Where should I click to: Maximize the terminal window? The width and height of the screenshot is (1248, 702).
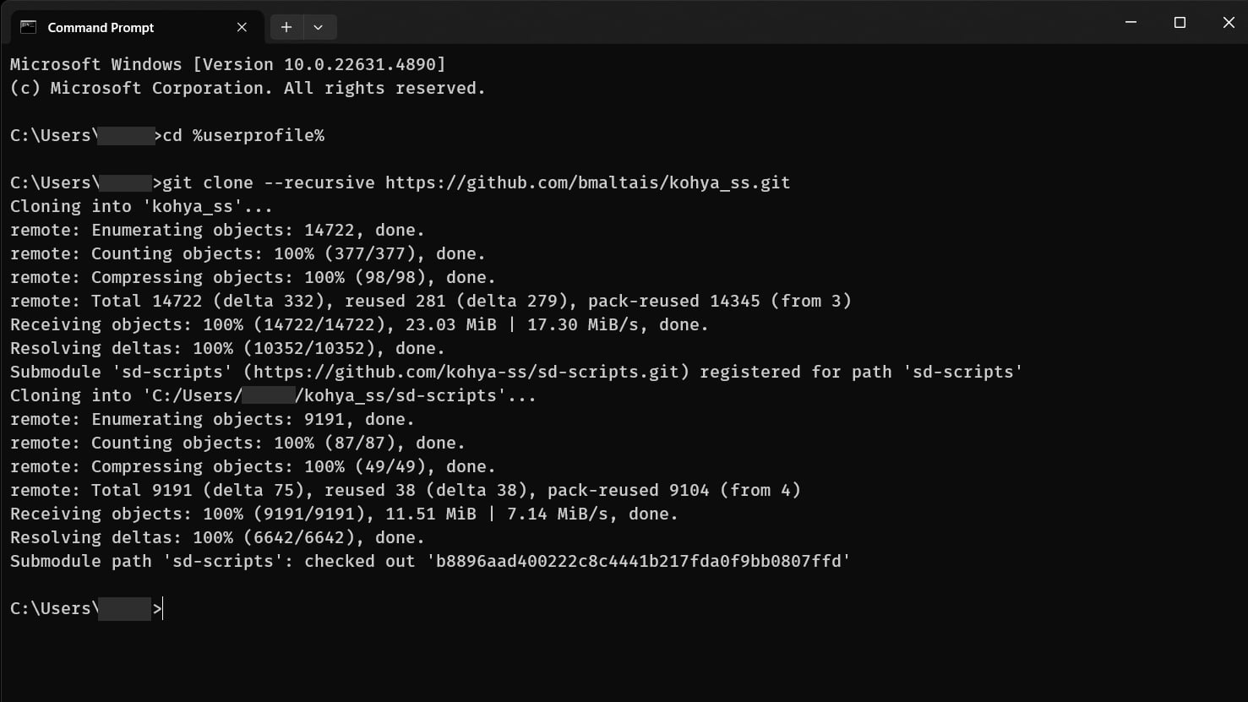1180,22
